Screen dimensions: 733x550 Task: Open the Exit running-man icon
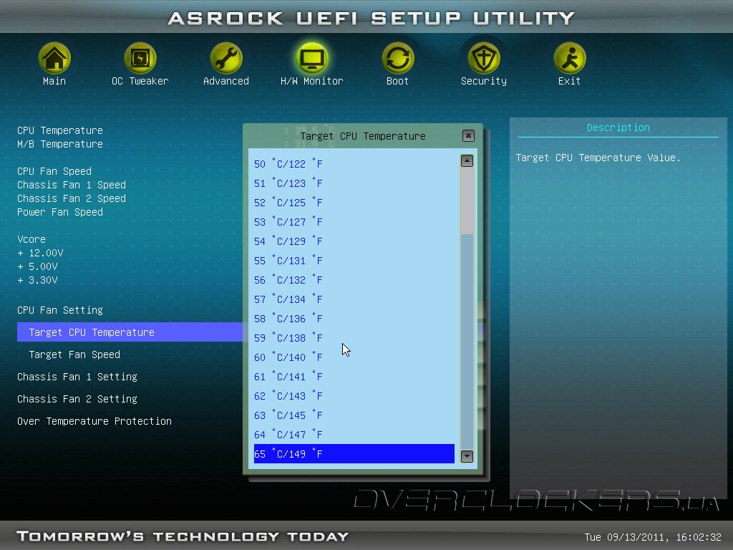pos(569,59)
